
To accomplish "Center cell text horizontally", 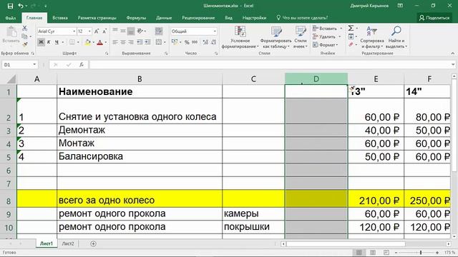I will pyautogui.click(x=123, y=42).
